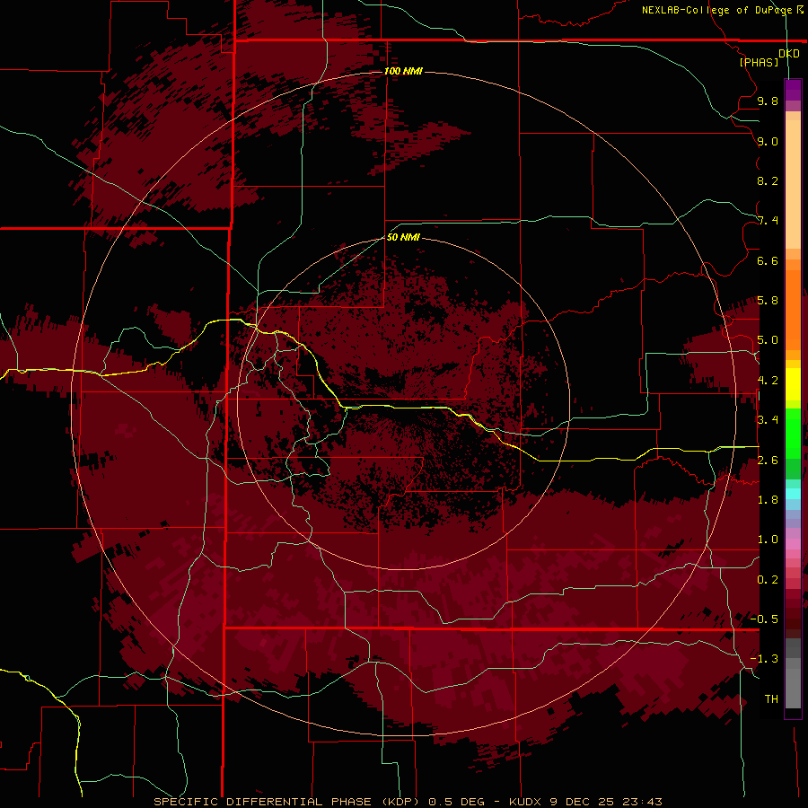Click the 2.6 scale value
Viewport: 808px width, 808px height.
pyautogui.click(x=768, y=461)
